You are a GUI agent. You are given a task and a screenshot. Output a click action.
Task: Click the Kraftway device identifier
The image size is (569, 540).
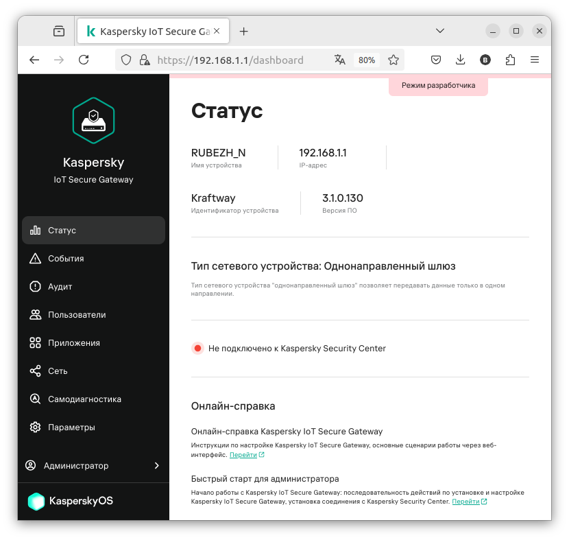(213, 198)
